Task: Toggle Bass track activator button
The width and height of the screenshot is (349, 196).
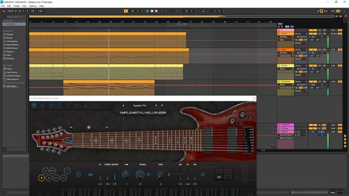Action: 312,50
